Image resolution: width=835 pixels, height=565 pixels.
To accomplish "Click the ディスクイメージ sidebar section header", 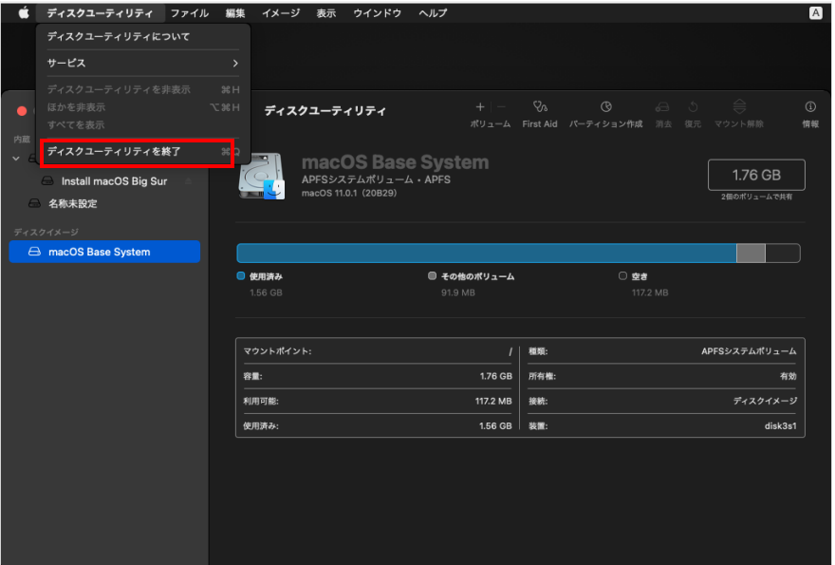I will 46,232.
